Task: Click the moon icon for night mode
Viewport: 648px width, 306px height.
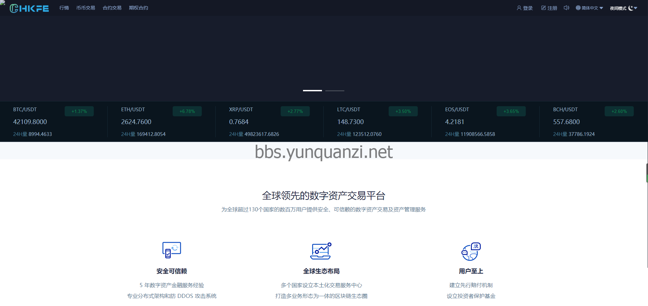Action: pyautogui.click(x=631, y=8)
